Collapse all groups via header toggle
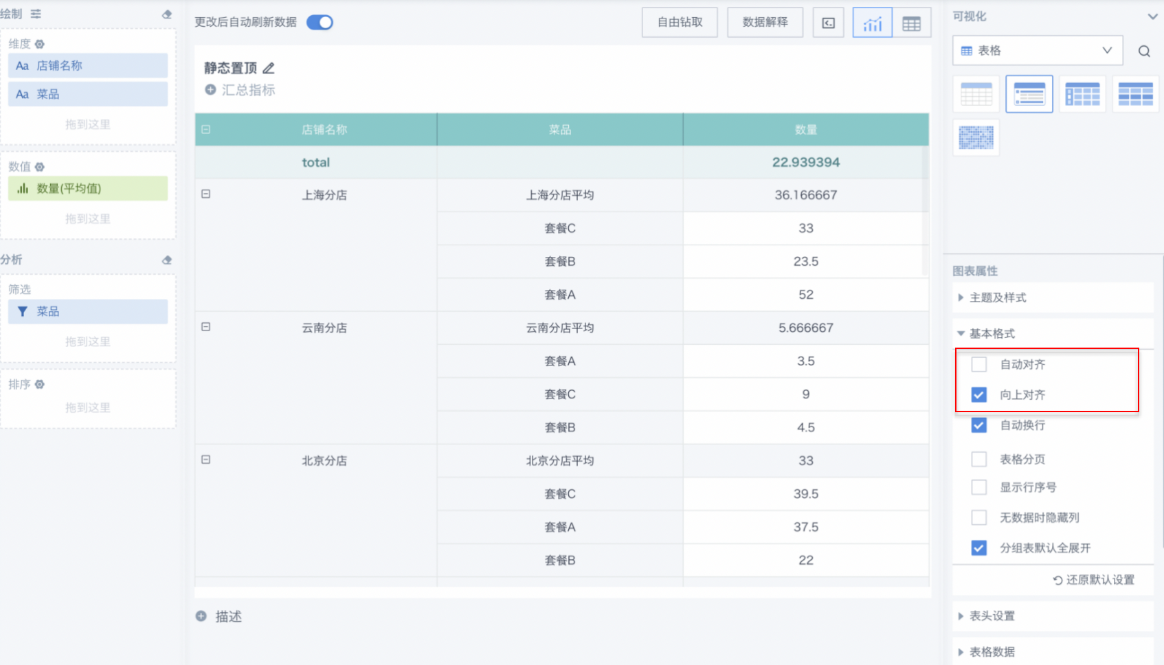 click(x=205, y=129)
